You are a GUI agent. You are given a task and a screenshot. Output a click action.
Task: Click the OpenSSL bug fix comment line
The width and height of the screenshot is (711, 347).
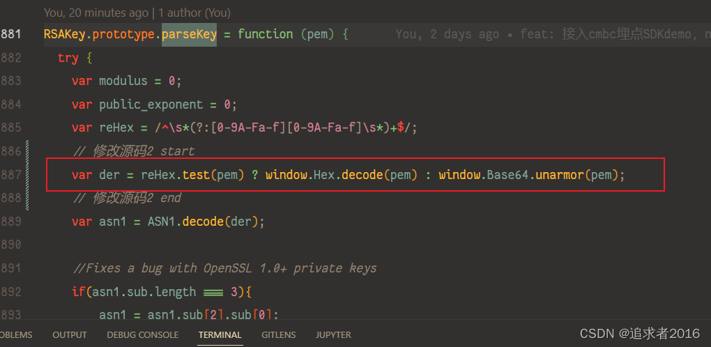pos(225,269)
